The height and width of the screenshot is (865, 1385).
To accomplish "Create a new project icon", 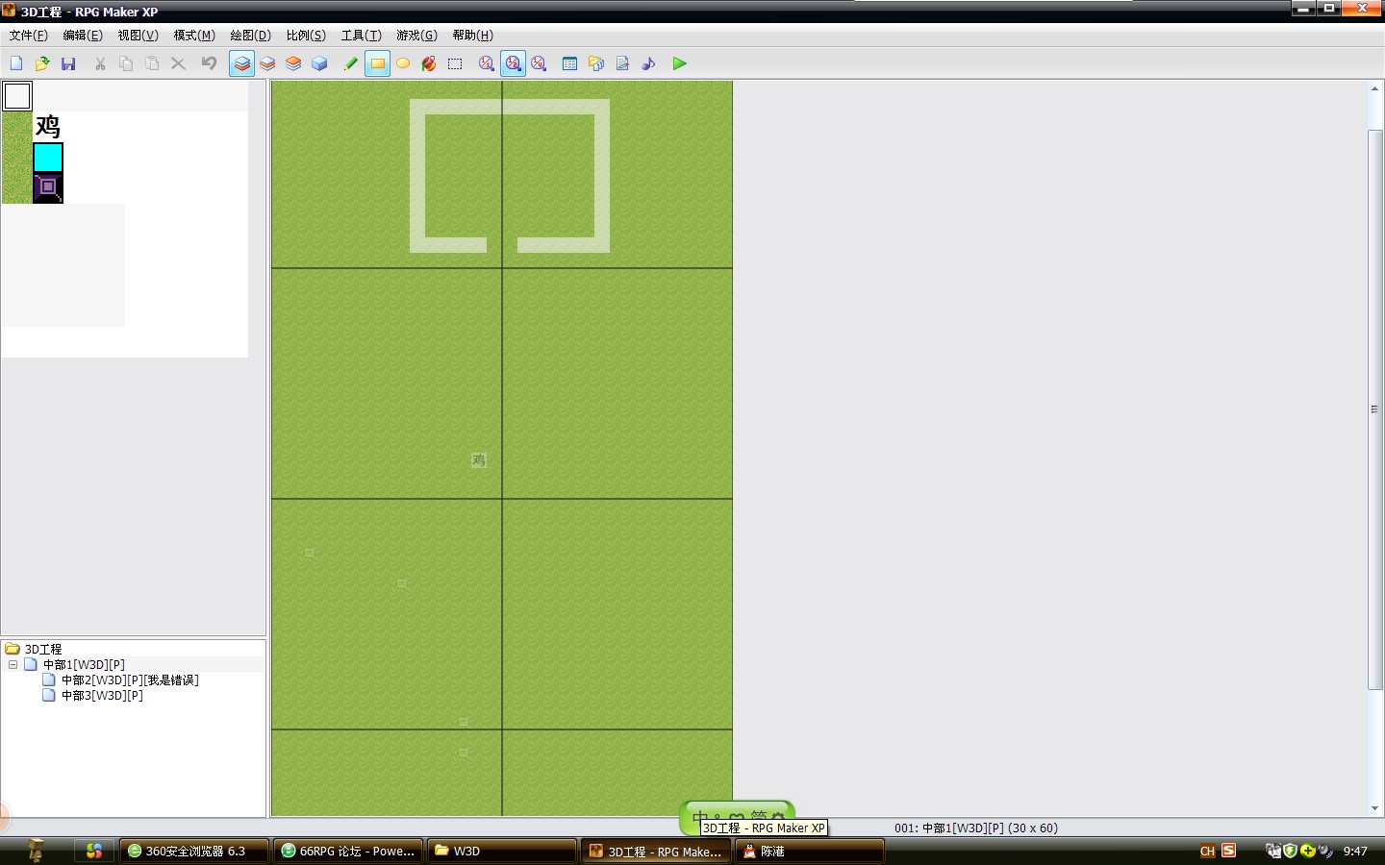I will click(x=16, y=63).
